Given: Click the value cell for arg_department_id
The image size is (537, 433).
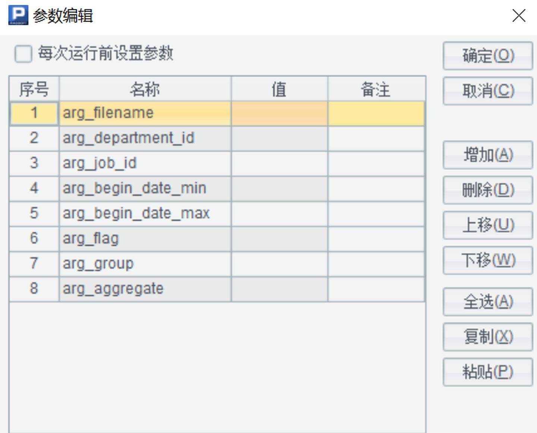Looking at the screenshot, I should point(279,139).
